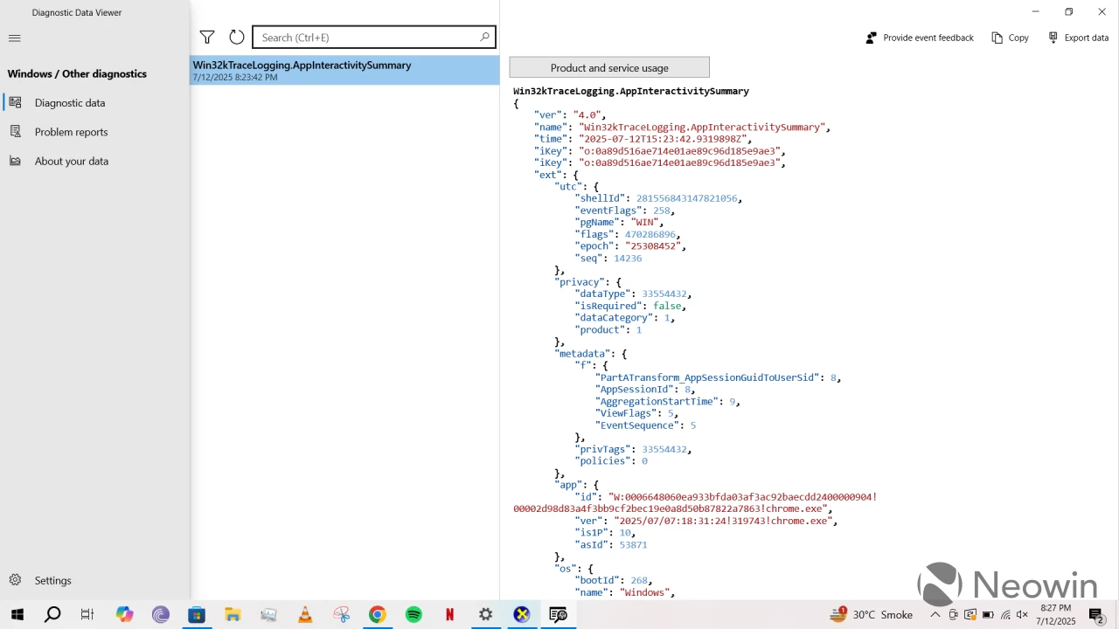Click the "flags" value 470286896
The width and height of the screenshot is (1119, 629).
point(650,234)
